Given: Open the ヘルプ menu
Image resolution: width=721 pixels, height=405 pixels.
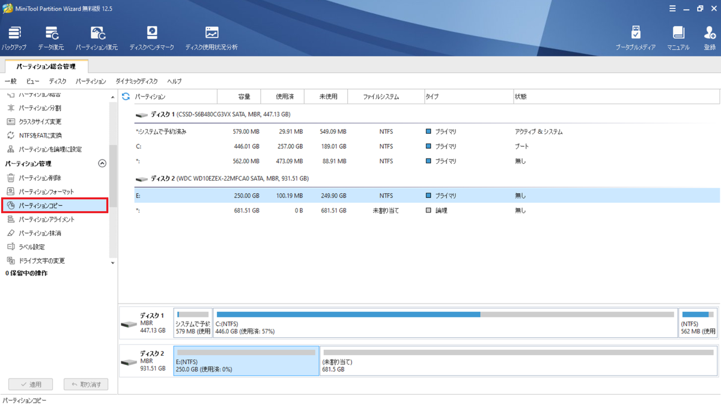Looking at the screenshot, I should pos(174,81).
